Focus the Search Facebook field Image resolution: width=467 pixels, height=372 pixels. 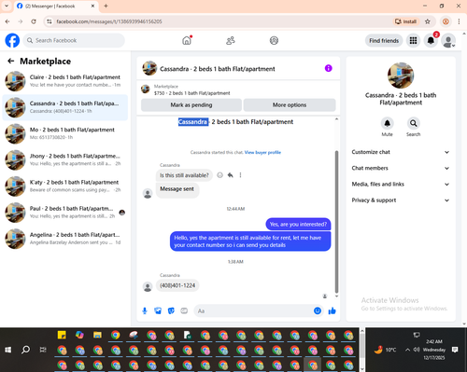coord(74,40)
